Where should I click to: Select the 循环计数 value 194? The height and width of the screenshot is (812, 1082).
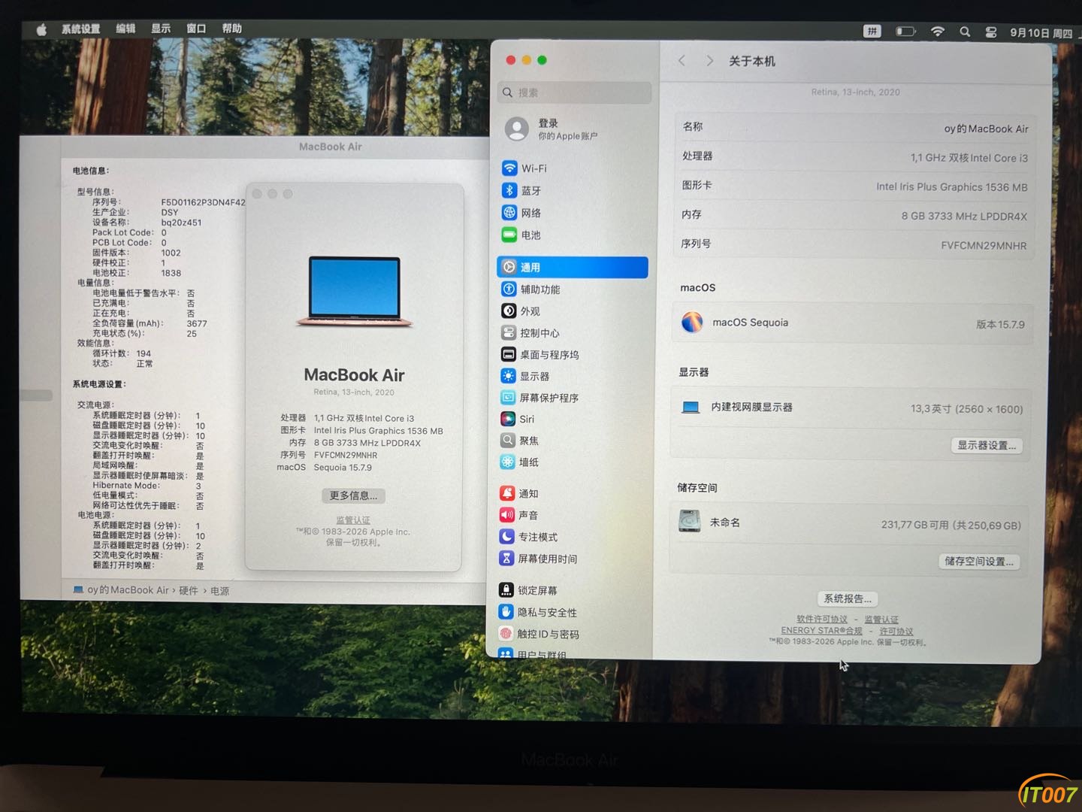[x=144, y=353]
